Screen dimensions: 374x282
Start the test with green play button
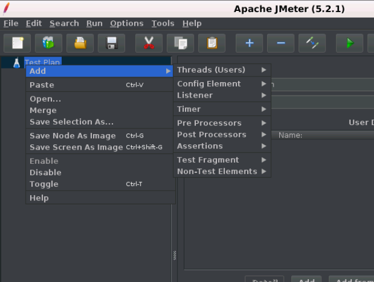click(x=350, y=43)
